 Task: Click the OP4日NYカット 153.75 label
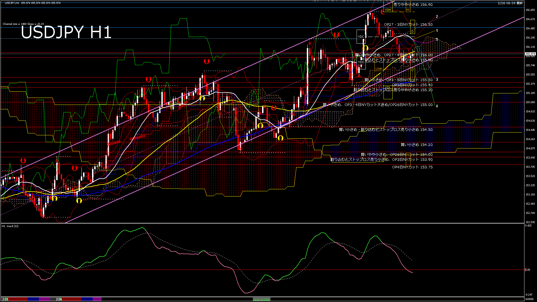pyautogui.click(x=412, y=167)
